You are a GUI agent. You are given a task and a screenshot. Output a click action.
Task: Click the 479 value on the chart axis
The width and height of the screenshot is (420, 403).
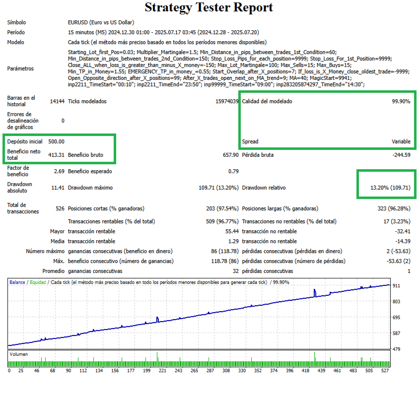tap(396, 349)
